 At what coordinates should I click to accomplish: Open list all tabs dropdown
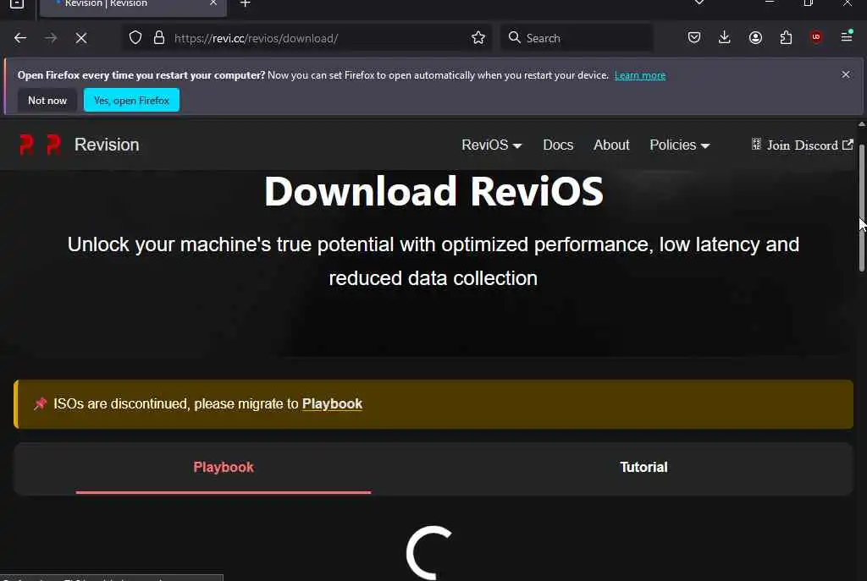point(699,3)
